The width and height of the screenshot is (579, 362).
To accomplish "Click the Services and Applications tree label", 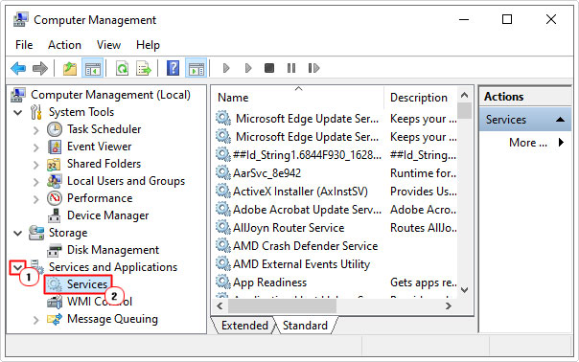I will coord(113,267).
